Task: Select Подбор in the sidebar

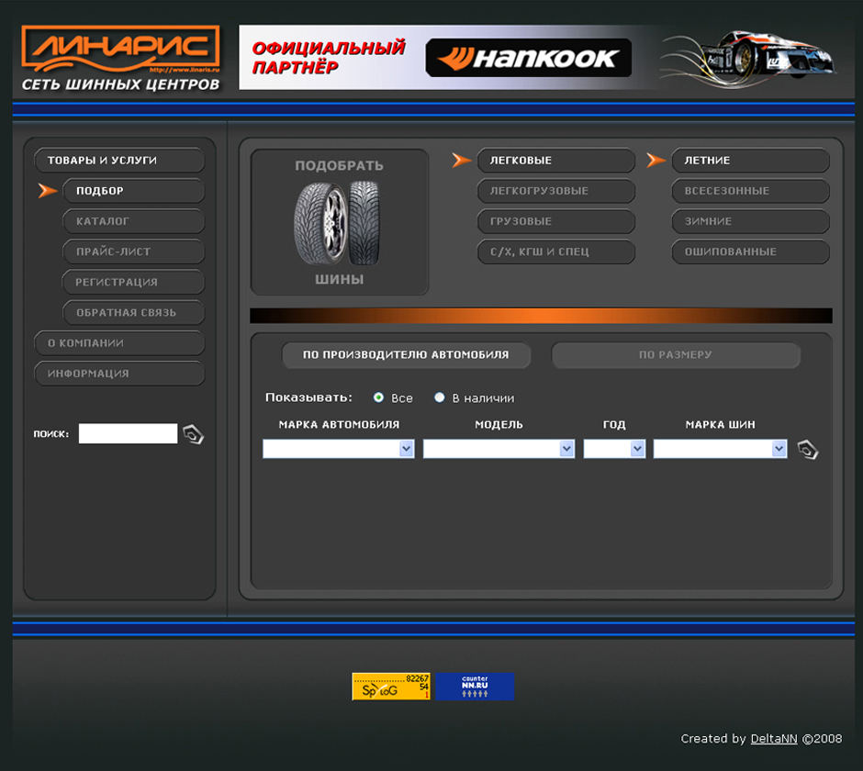Action: click(x=134, y=190)
